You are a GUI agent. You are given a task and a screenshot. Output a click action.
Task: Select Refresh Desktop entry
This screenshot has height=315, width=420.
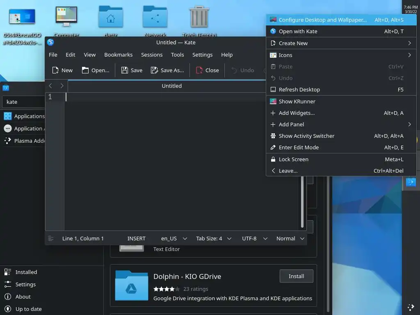pyautogui.click(x=341, y=89)
